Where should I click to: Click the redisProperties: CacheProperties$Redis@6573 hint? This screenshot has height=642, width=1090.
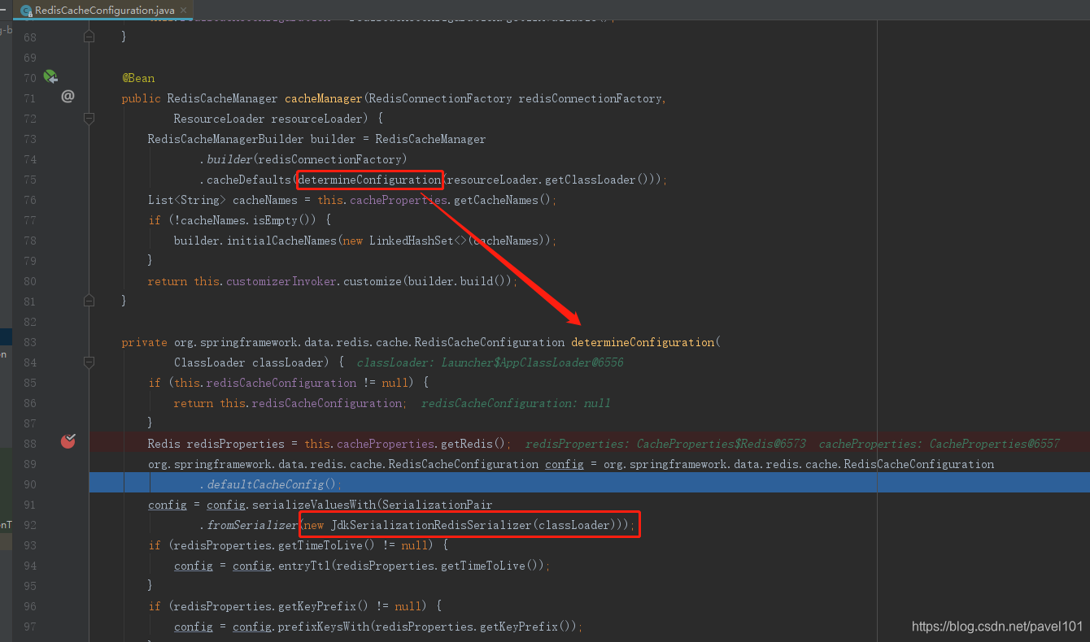click(665, 444)
